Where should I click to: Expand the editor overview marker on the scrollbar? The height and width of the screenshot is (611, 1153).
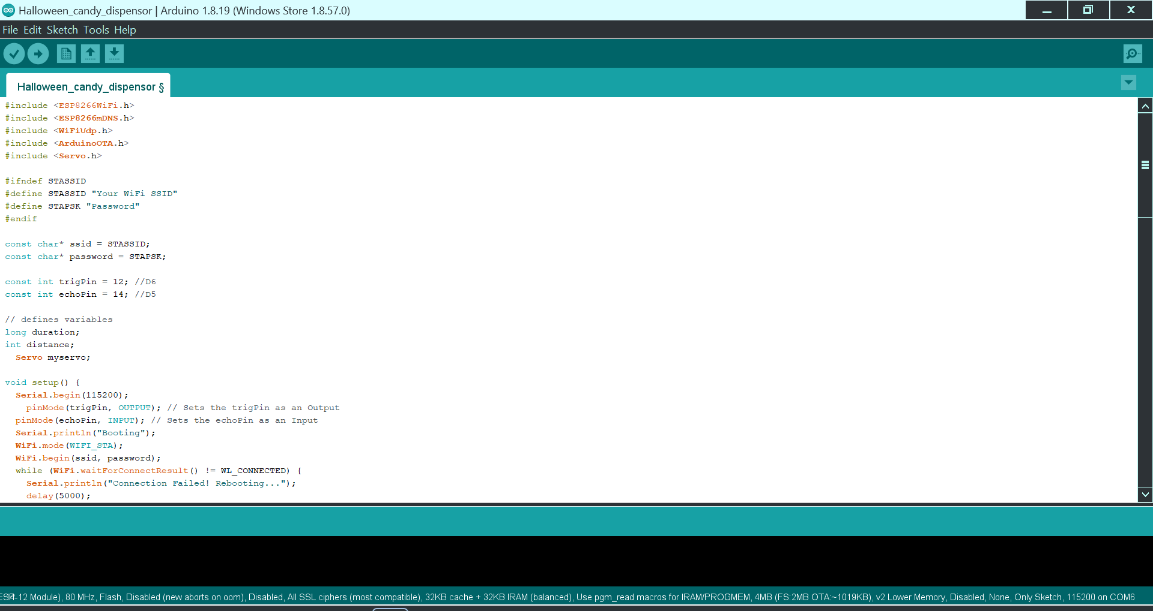click(1146, 164)
